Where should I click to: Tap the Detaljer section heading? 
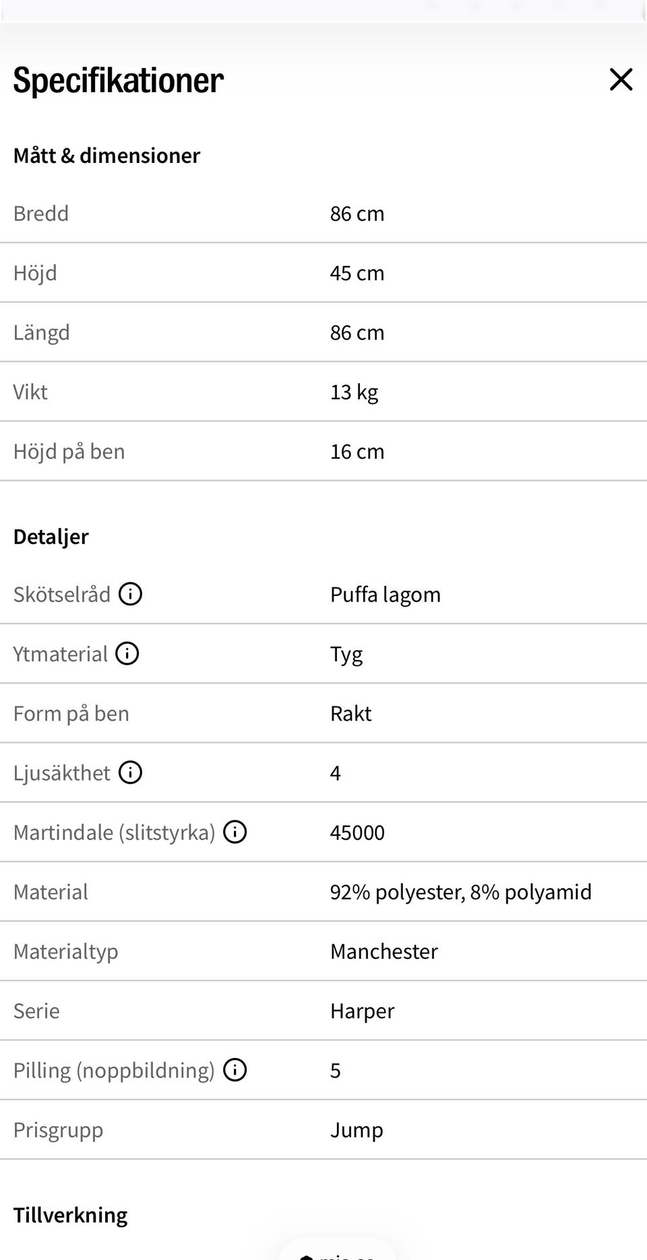[51, 537]
